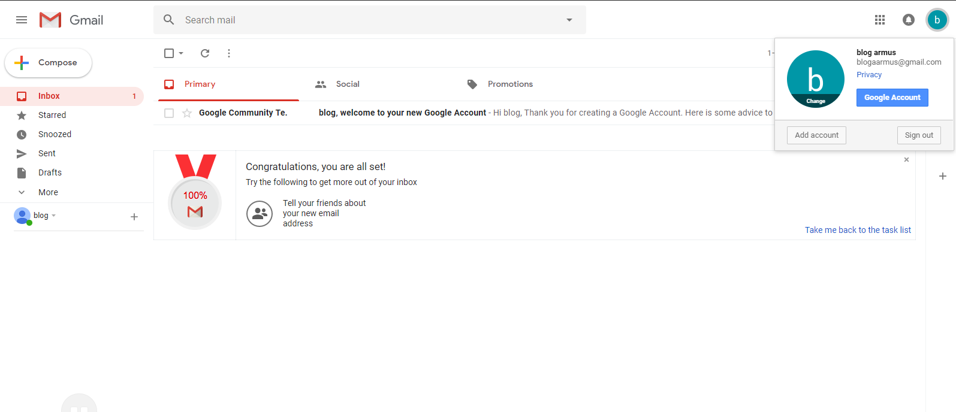Click Tell your friends people icon

[x=260, y=213]
